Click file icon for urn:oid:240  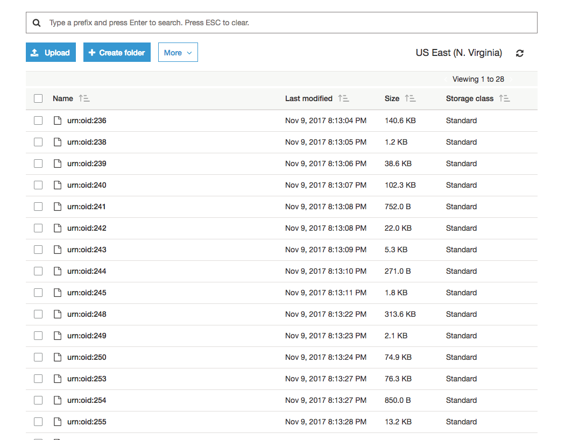pyautogui.click(x=57, y=185)
